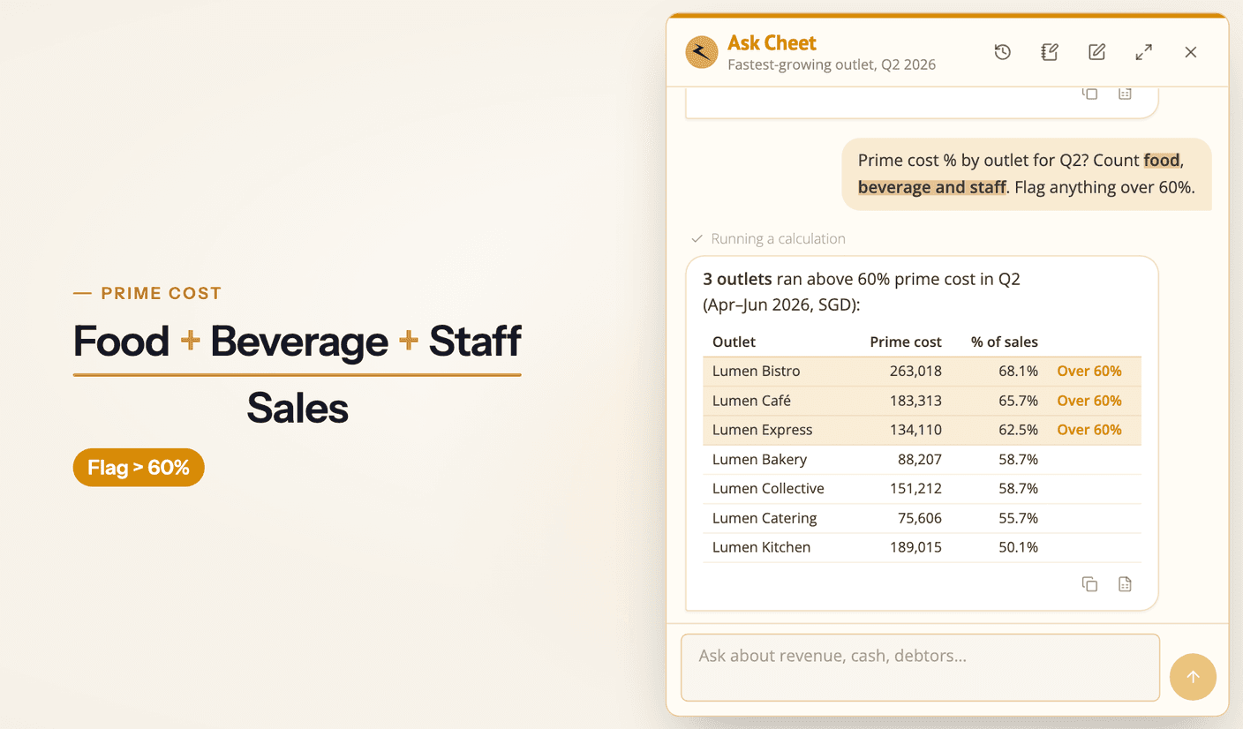This screenshot has width=1243, height=729.
Task: Click the 'PRIME COST' heading label
Action: pos(162,294)
